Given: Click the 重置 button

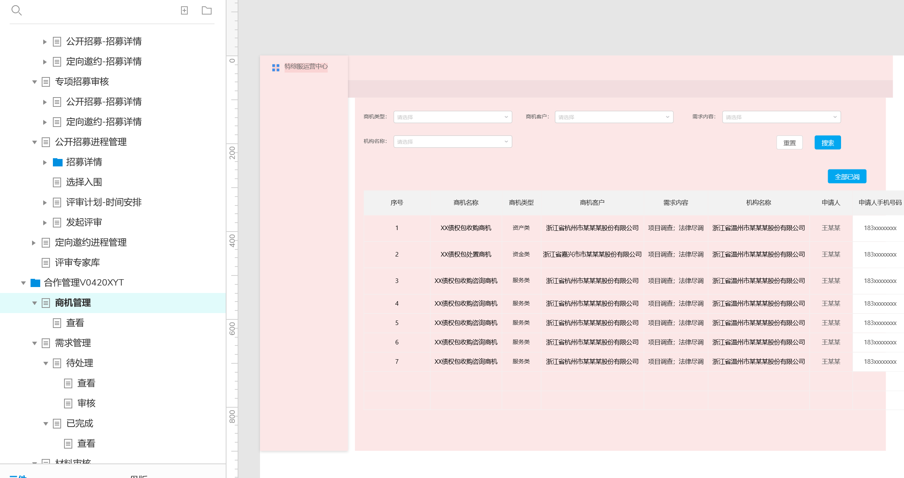Looking at the screenshot, I should [x=790, y=143].
